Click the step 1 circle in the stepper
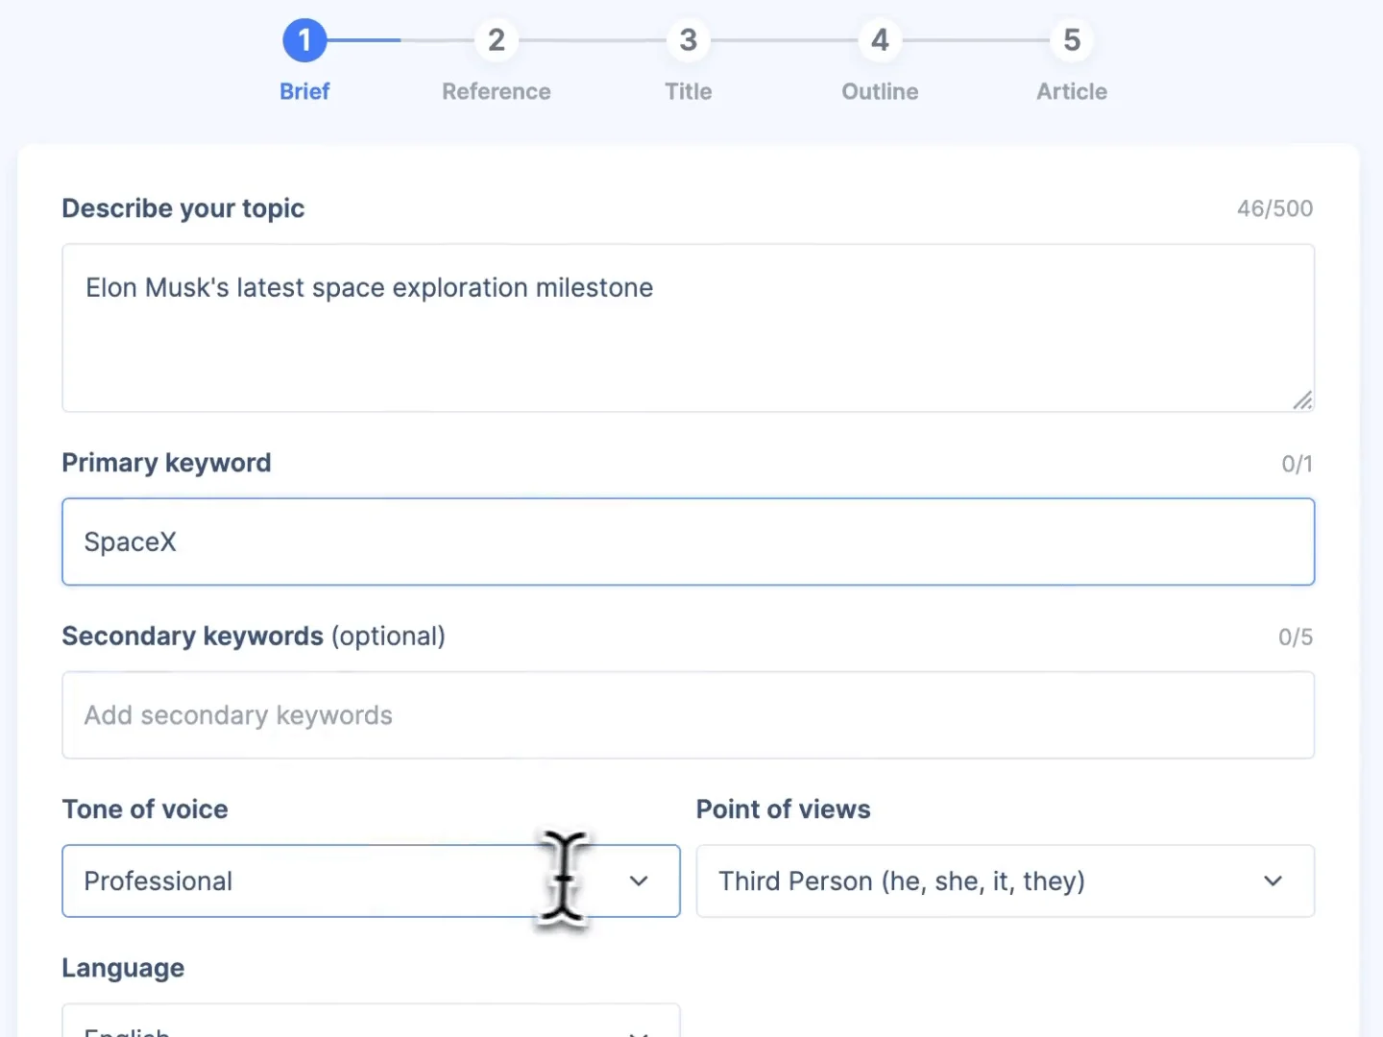The image size is (1383, 1037). 304,40
